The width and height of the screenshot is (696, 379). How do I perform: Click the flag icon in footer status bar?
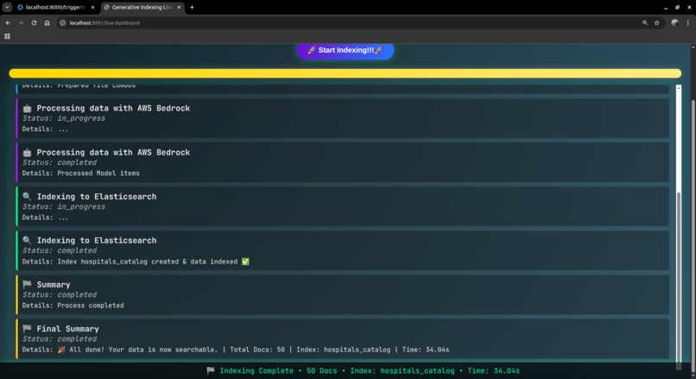211,370
